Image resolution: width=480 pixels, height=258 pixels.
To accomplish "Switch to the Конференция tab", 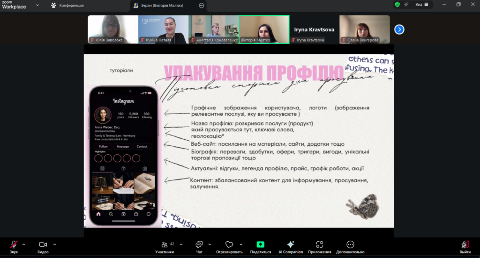I will [67, 5].
